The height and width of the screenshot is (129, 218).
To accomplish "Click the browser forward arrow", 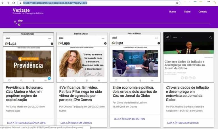I will (8, 3).
